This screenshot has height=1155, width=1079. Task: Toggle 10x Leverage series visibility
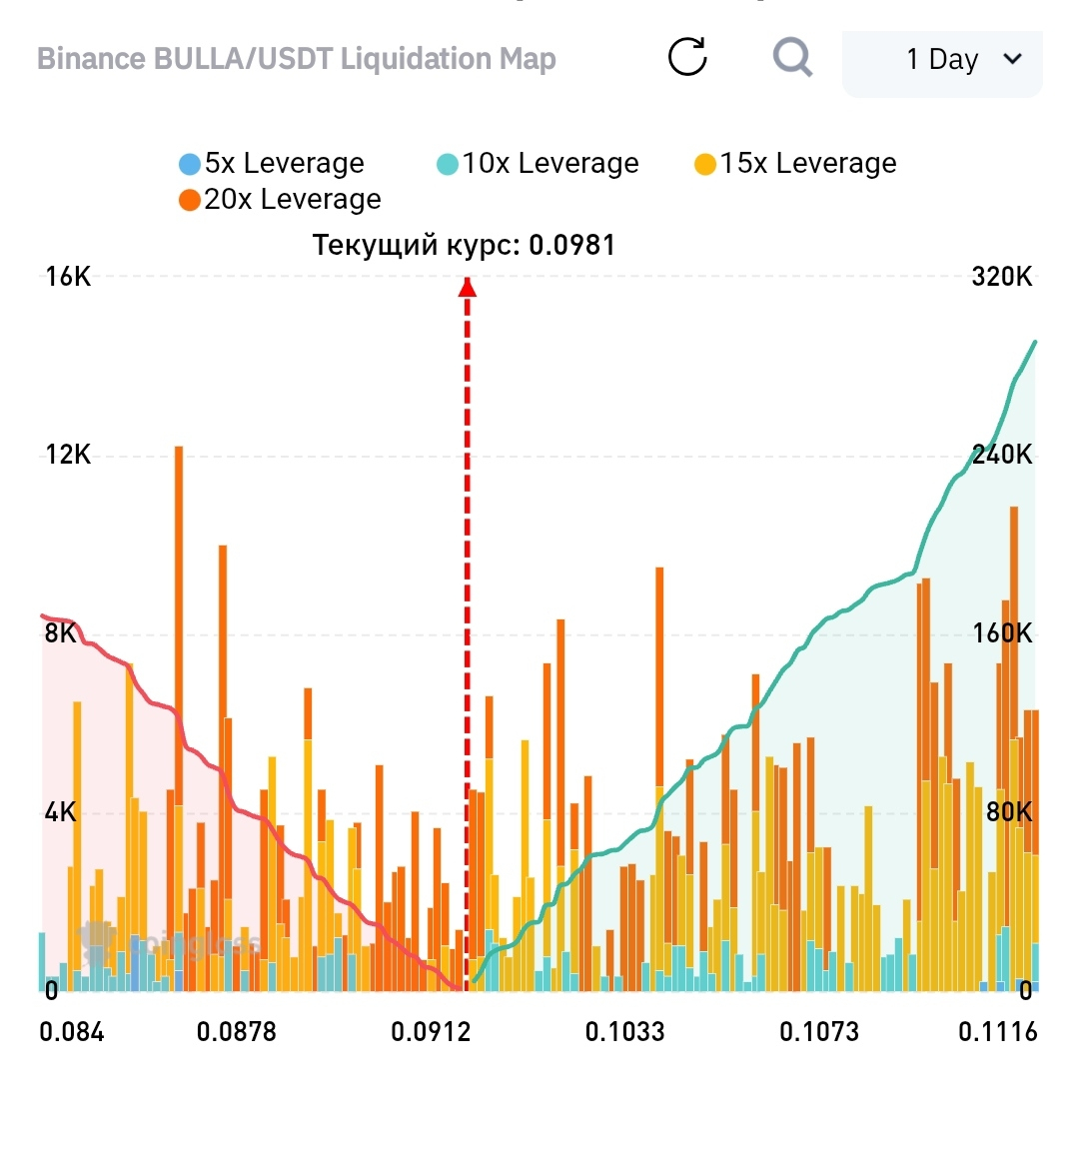(x=538, y=164)
